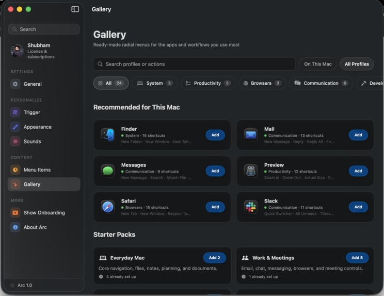Select Show Onboarding in sidebar
384x296 pixels.
(x=44, y=213)
